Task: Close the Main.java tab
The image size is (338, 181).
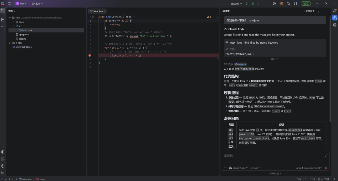Action: pyautogui.click(x=105, y=11)
